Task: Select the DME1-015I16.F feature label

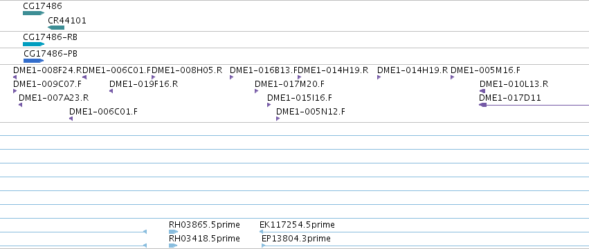Action: tap(300, 98)
